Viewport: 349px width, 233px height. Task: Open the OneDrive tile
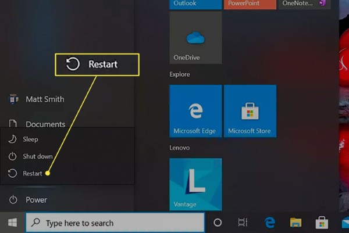[195, 38]
